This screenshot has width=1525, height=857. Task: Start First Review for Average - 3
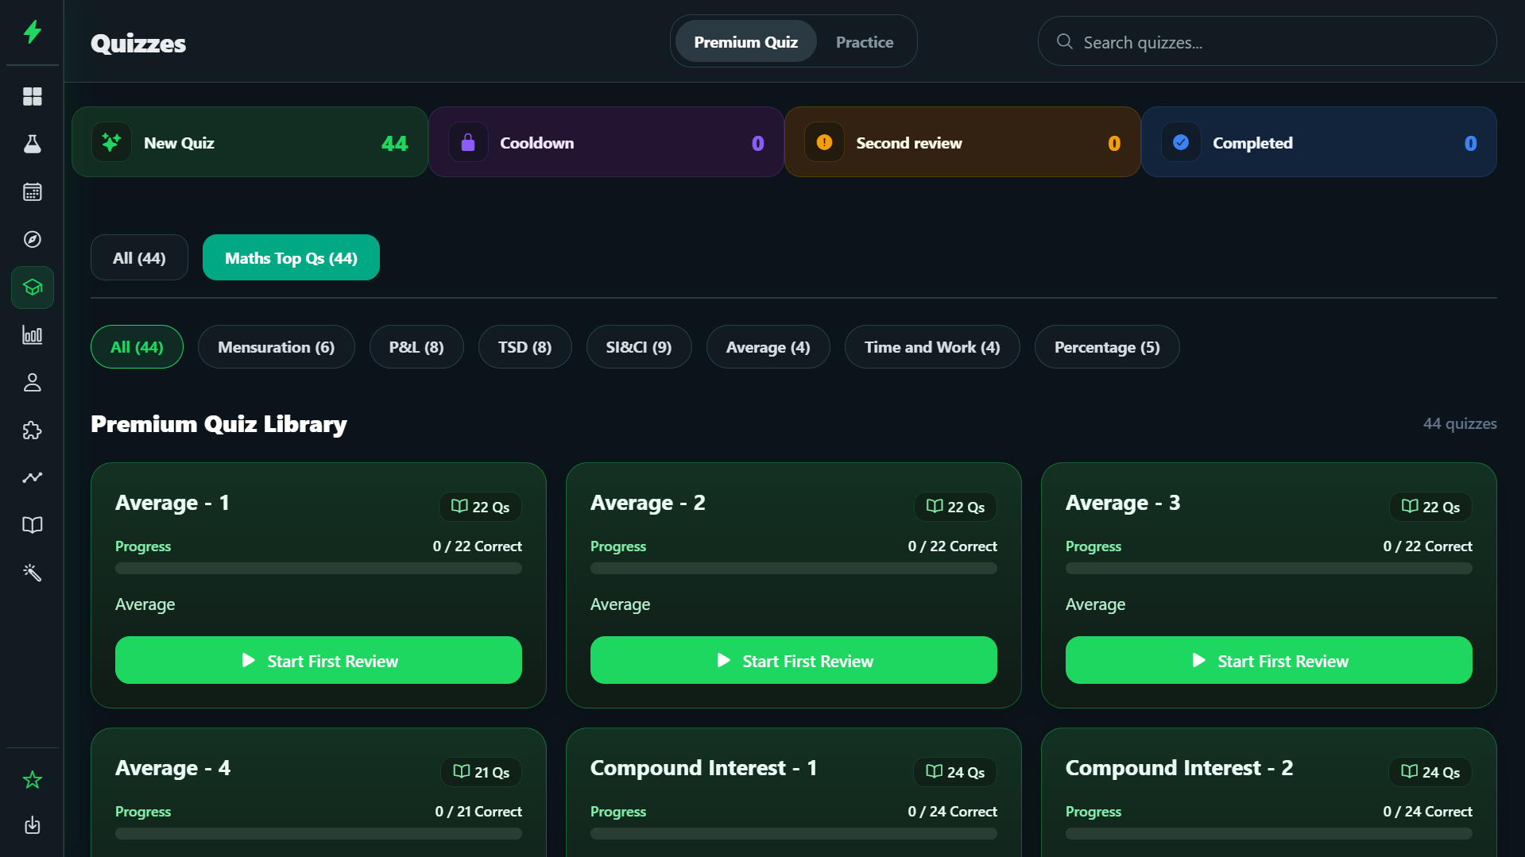(1269, 660)
